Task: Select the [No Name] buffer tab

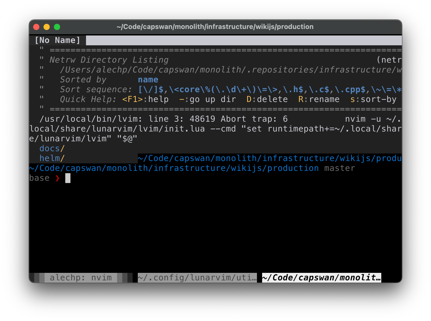Action: click(58, 40)
